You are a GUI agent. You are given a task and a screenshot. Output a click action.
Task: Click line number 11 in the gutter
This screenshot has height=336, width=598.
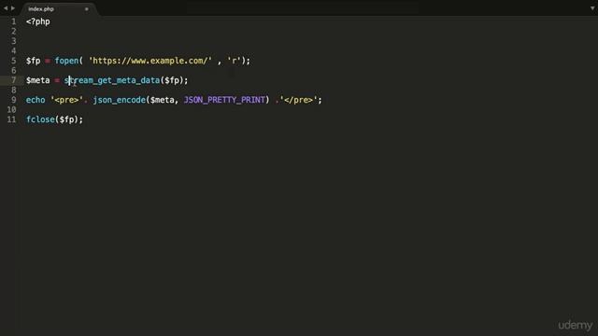click(11, 119)
